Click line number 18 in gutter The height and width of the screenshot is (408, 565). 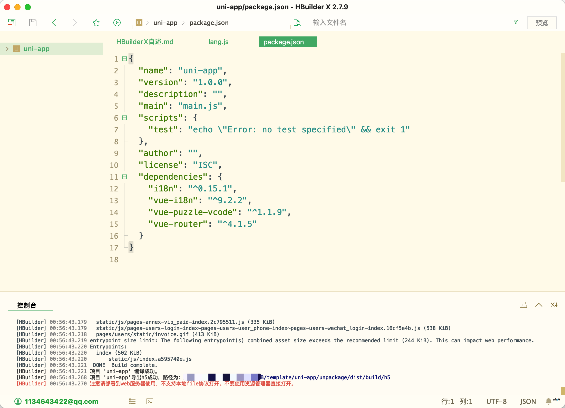pyautogui.click(x=114, y=259)
